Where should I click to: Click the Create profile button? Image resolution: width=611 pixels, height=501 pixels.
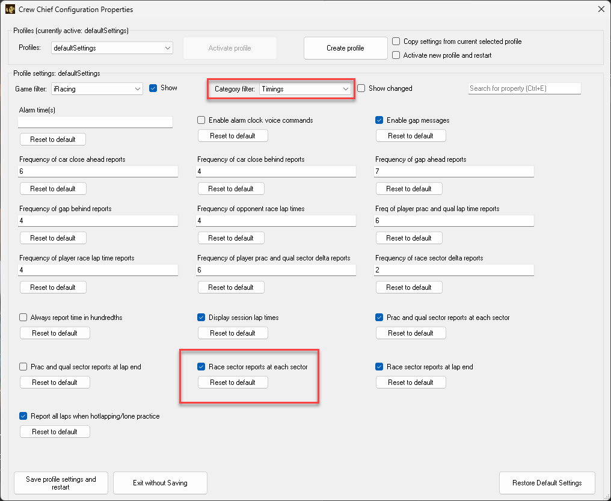(x=345, y=48)
